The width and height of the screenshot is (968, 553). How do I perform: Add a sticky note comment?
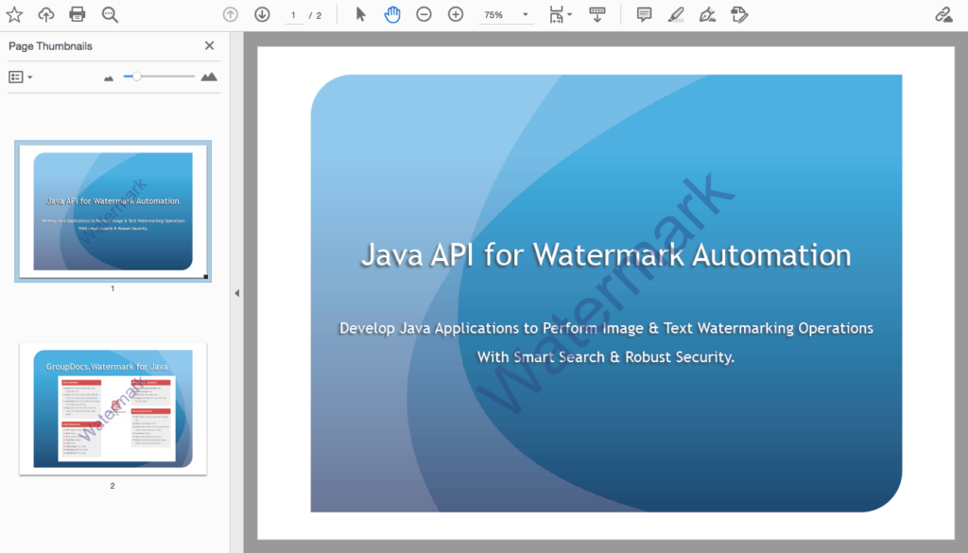(x=644, y=14)
